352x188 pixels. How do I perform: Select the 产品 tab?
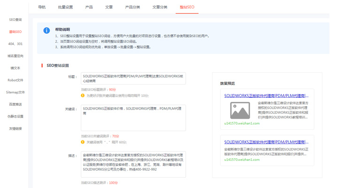[x=89, y=7]
